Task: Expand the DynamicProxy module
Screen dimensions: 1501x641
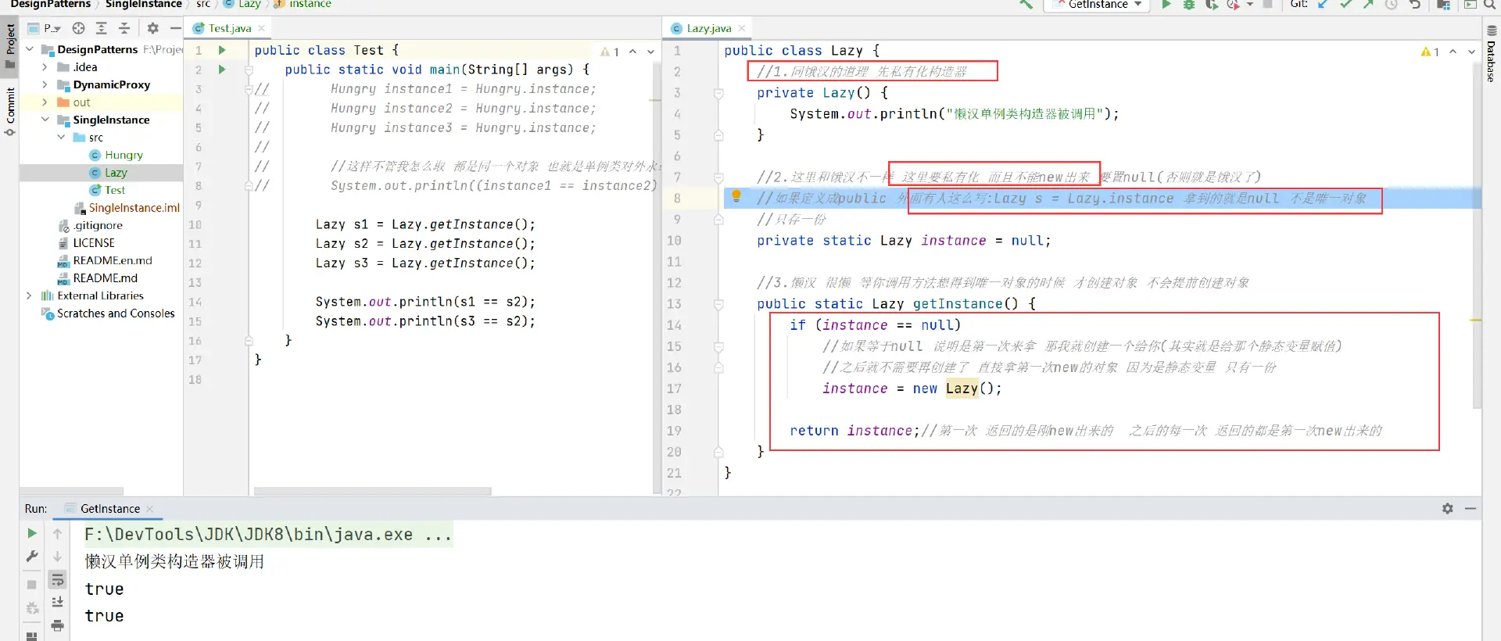Action: (45, 84)
